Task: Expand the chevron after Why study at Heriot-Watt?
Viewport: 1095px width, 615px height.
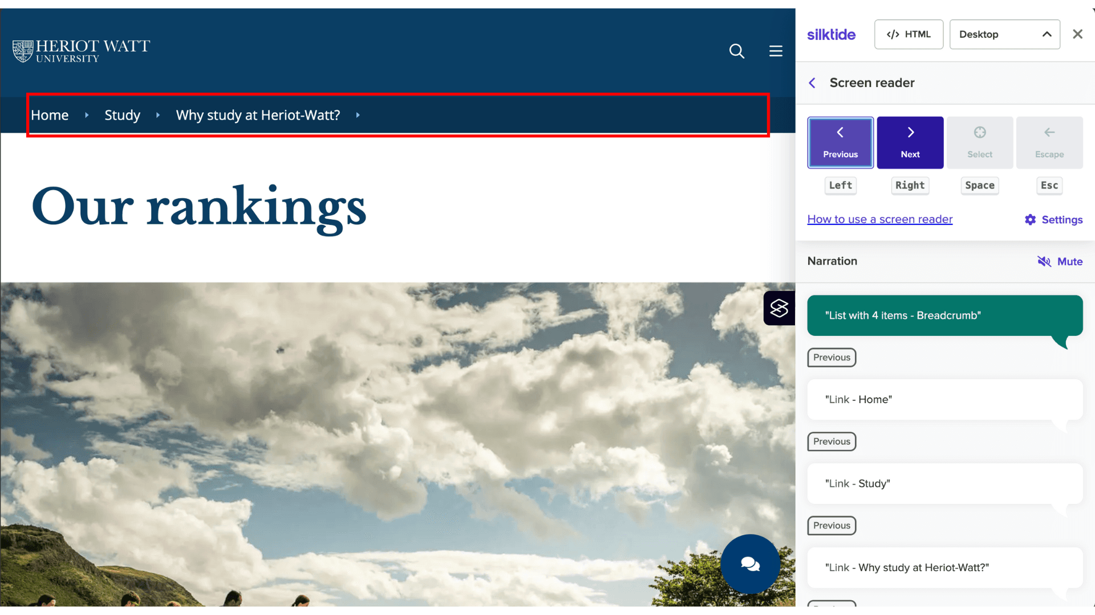Action: tap(358, 115)
